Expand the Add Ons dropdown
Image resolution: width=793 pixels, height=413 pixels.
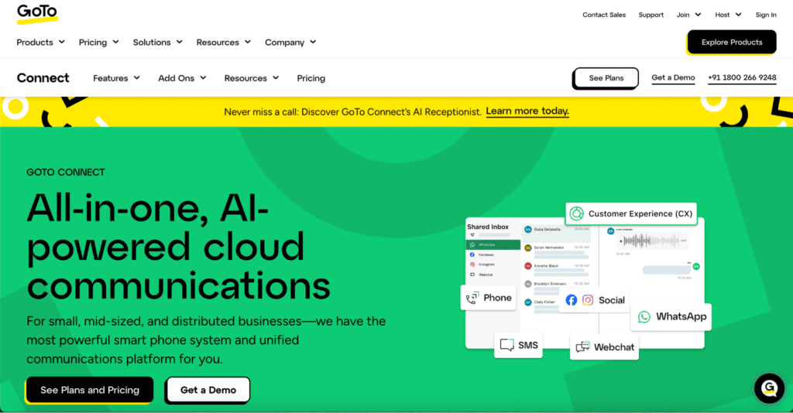(x=182, y=78)
